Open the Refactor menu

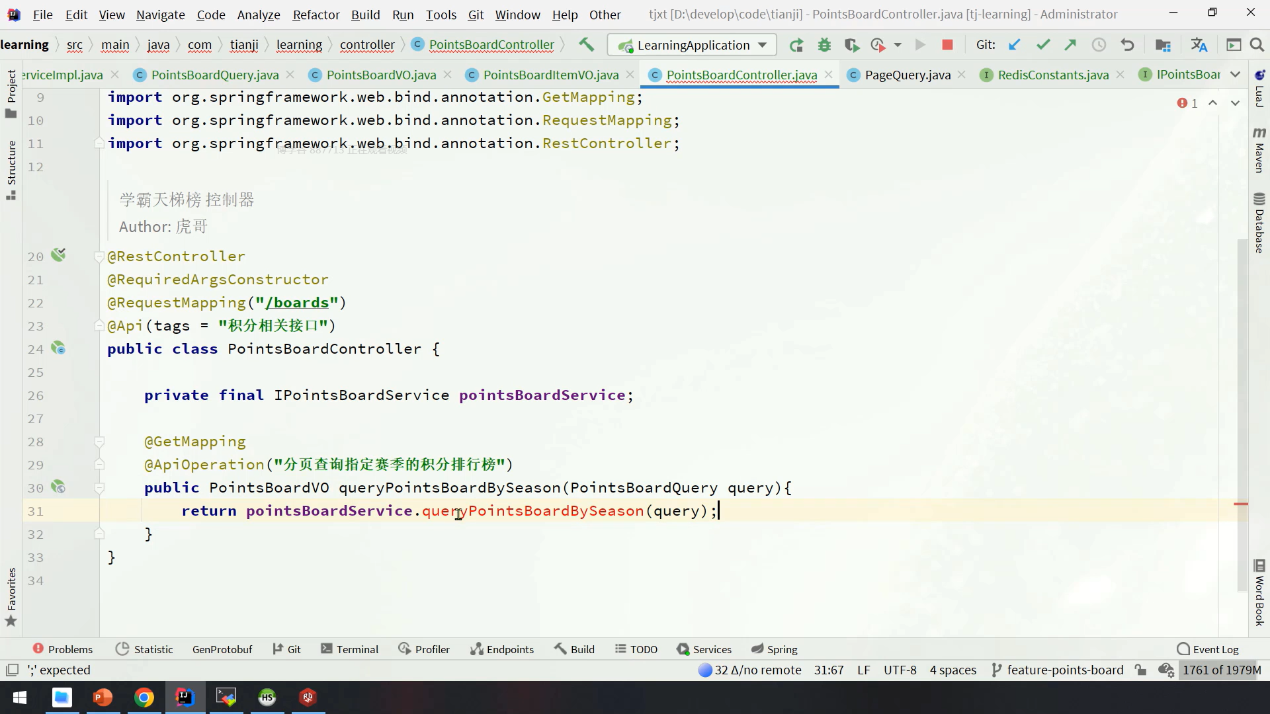[x=316, y=15]
